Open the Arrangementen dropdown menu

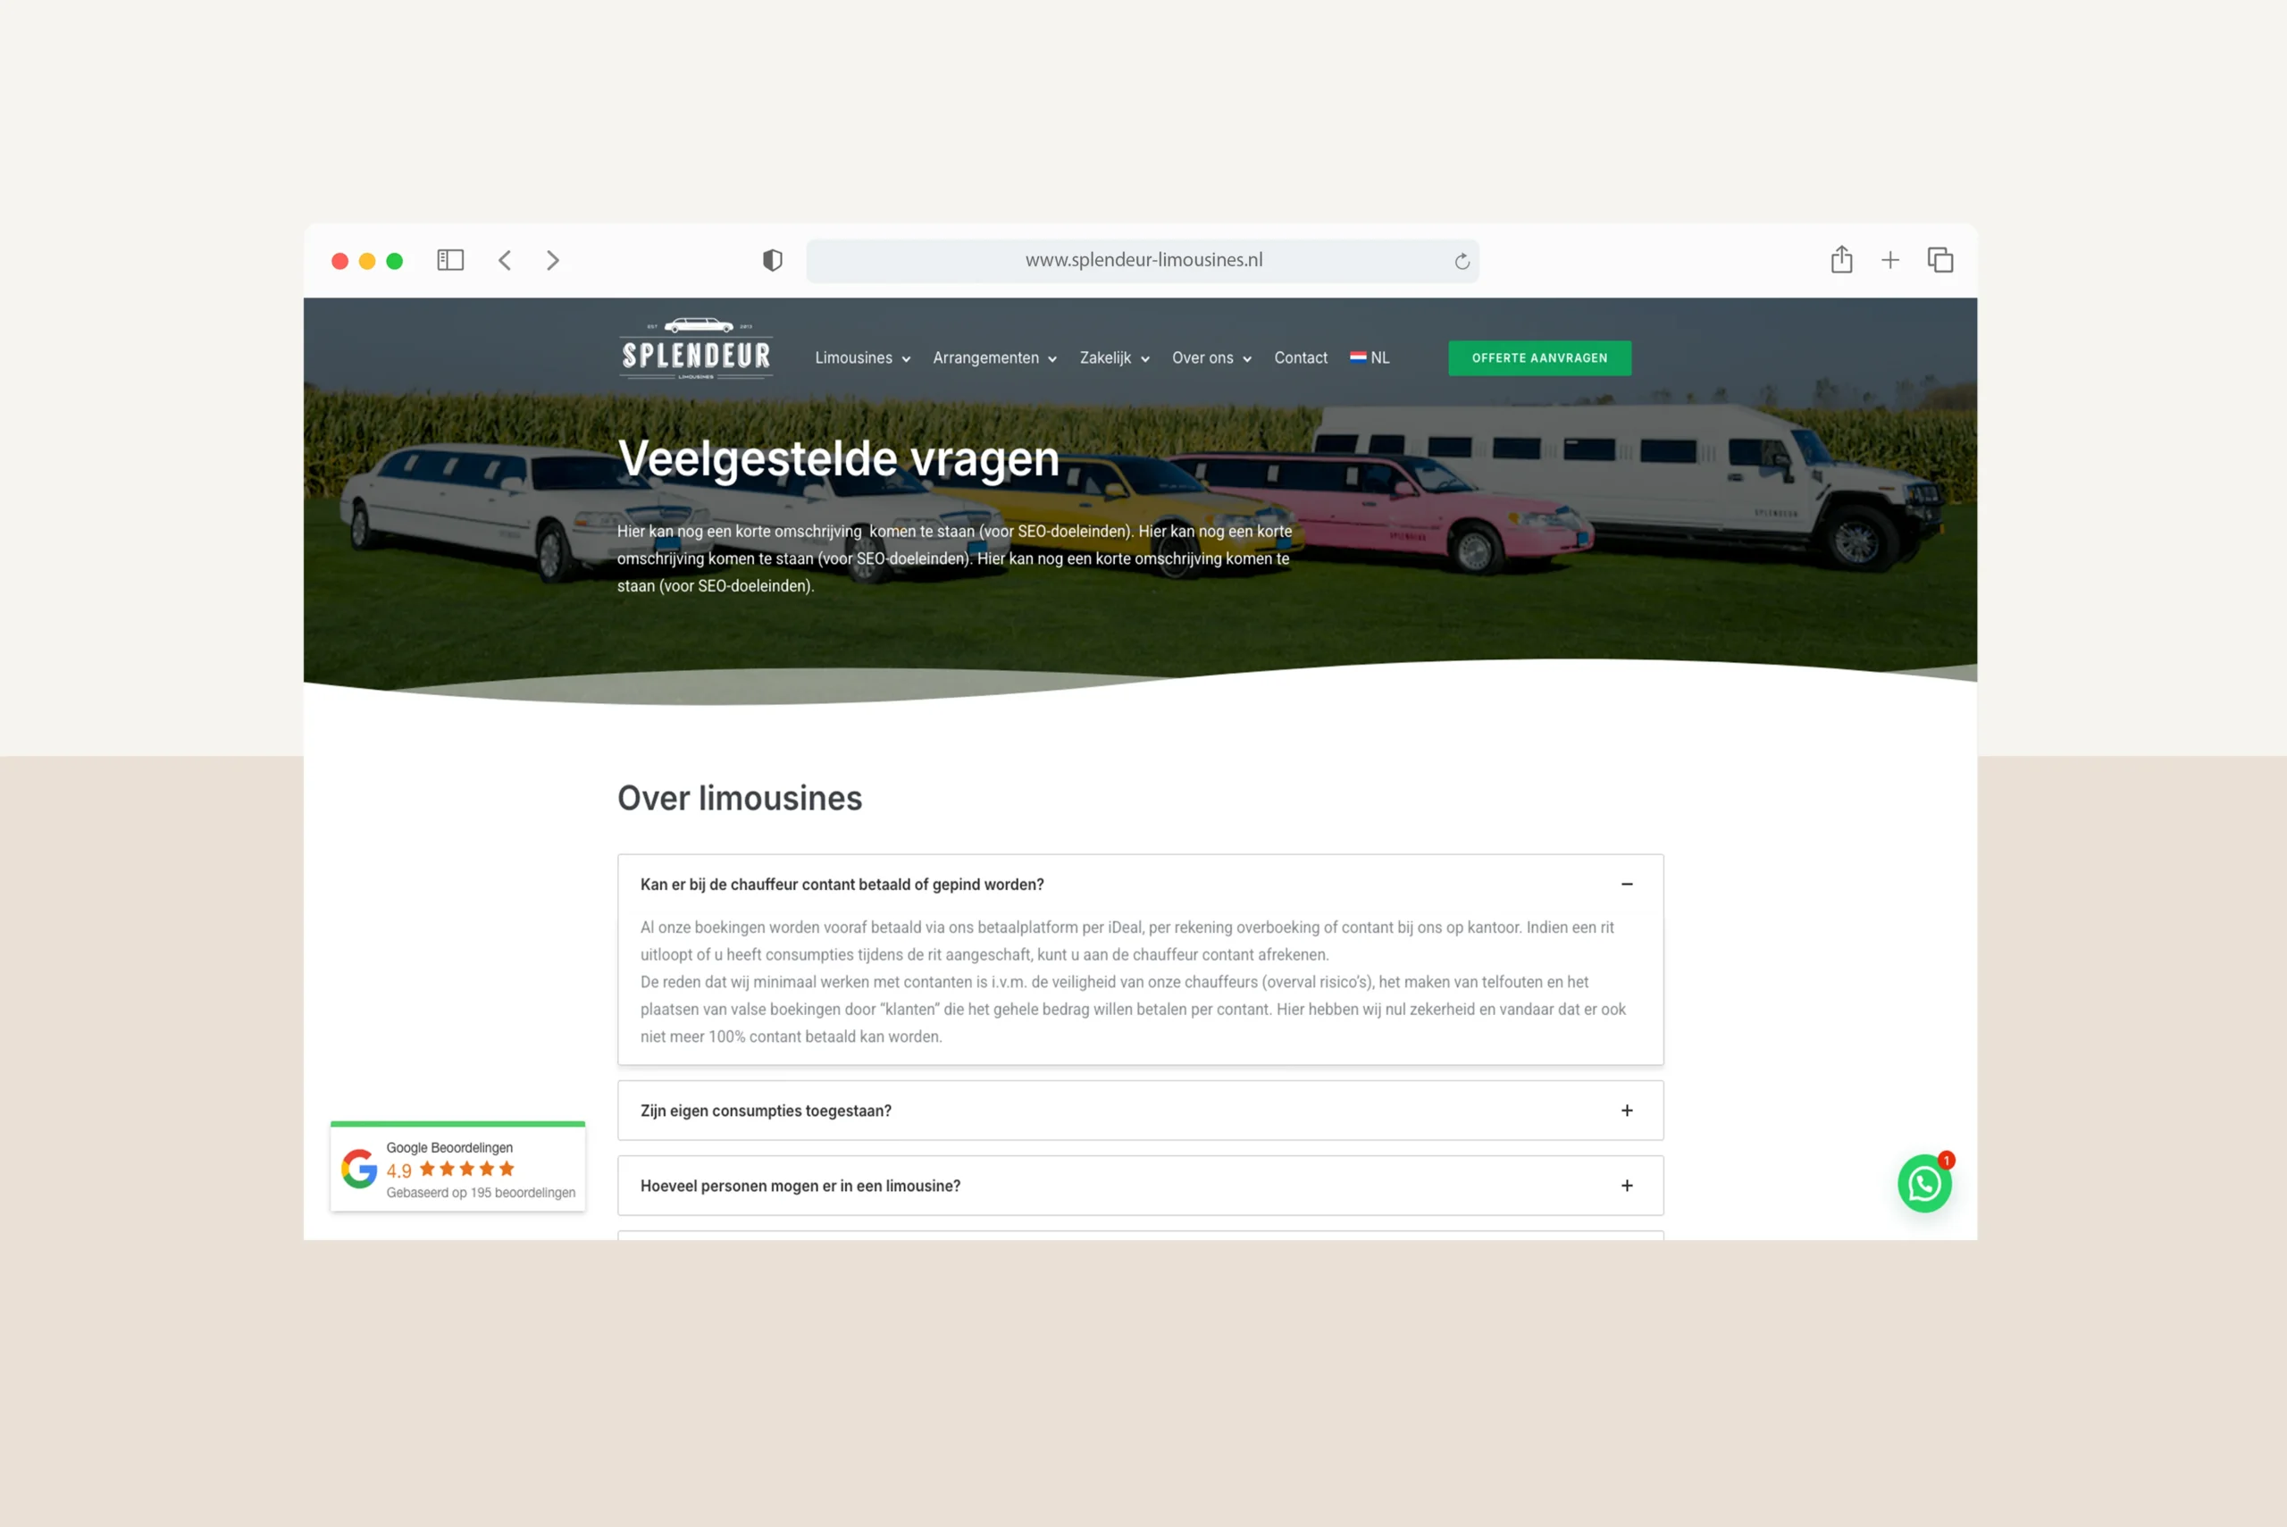(994, 358)
